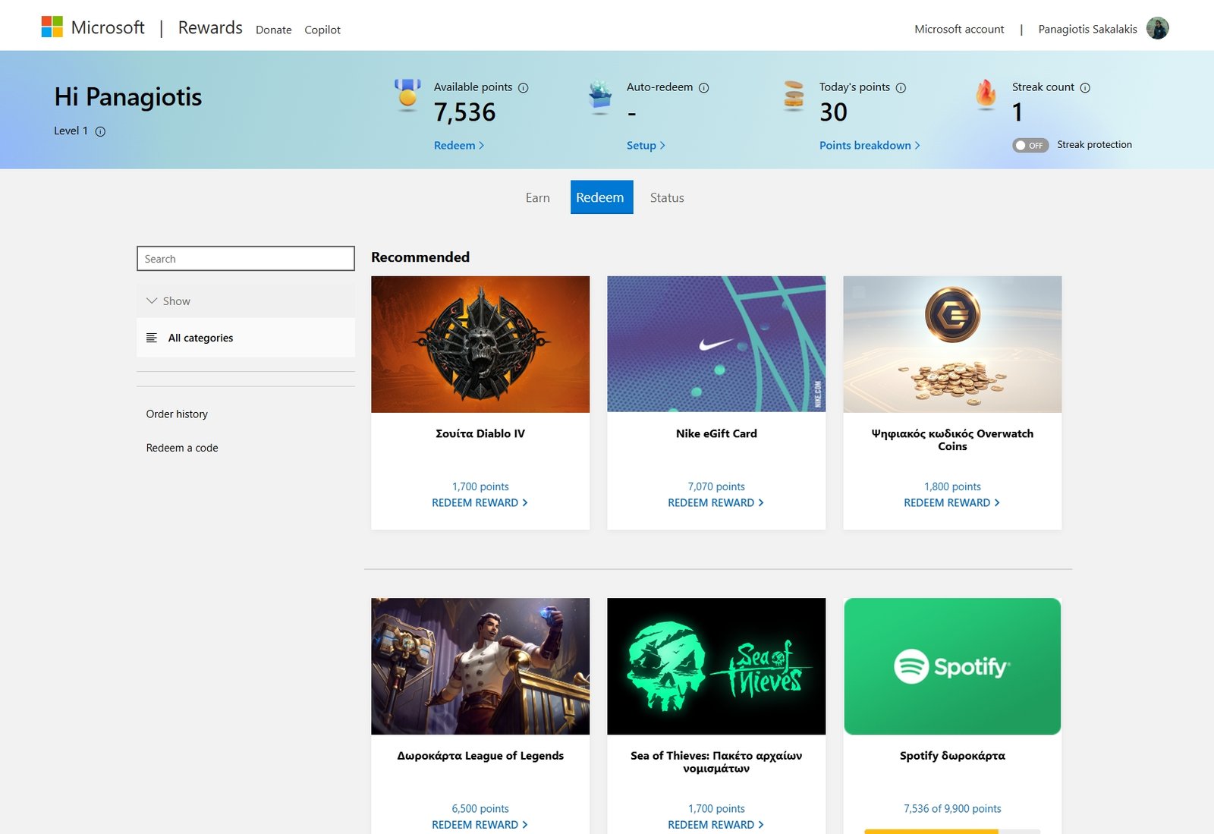The image size is (1214, 834).
Task: Click Today's points info icon
Action: coord(901,88)
